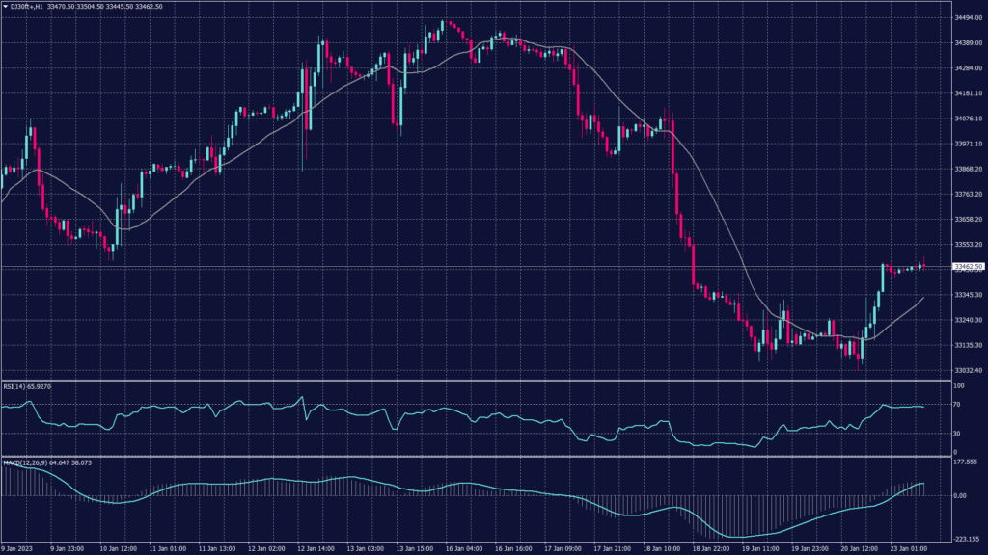The height and width of the screenshot is (555, 988).
Task: Click the 34494.00 price axis label
Action: [968, 18]
